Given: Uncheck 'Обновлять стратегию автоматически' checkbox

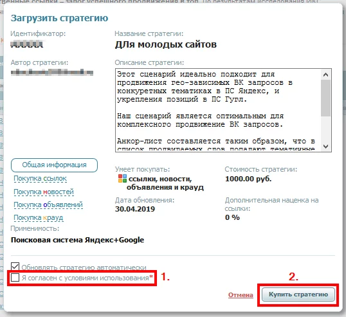Looking at the screenshot, I should [x=15, y=266].
